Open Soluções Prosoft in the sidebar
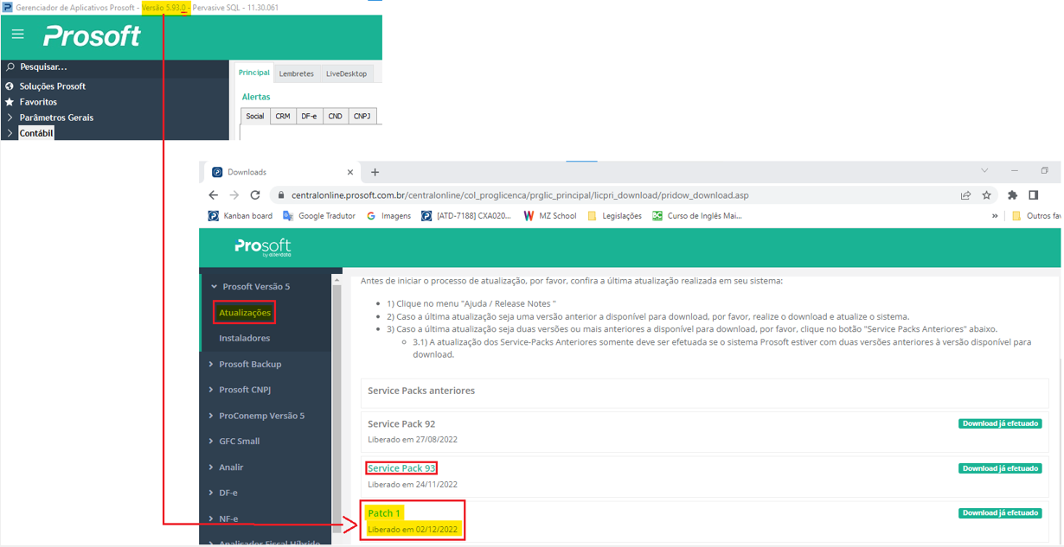This screenshot has height=547, width=1064. pyautogui.click(x=53, y=86)
